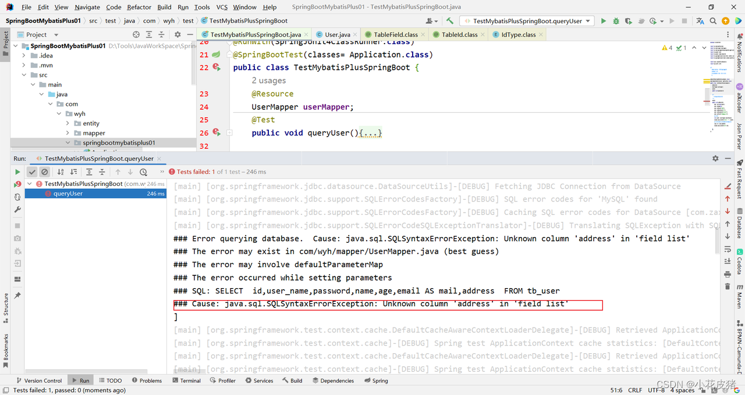Start debugging with the top toolbar bug icon
The height and width of the screenshot is (395, 745).
[x=616, y=21]
